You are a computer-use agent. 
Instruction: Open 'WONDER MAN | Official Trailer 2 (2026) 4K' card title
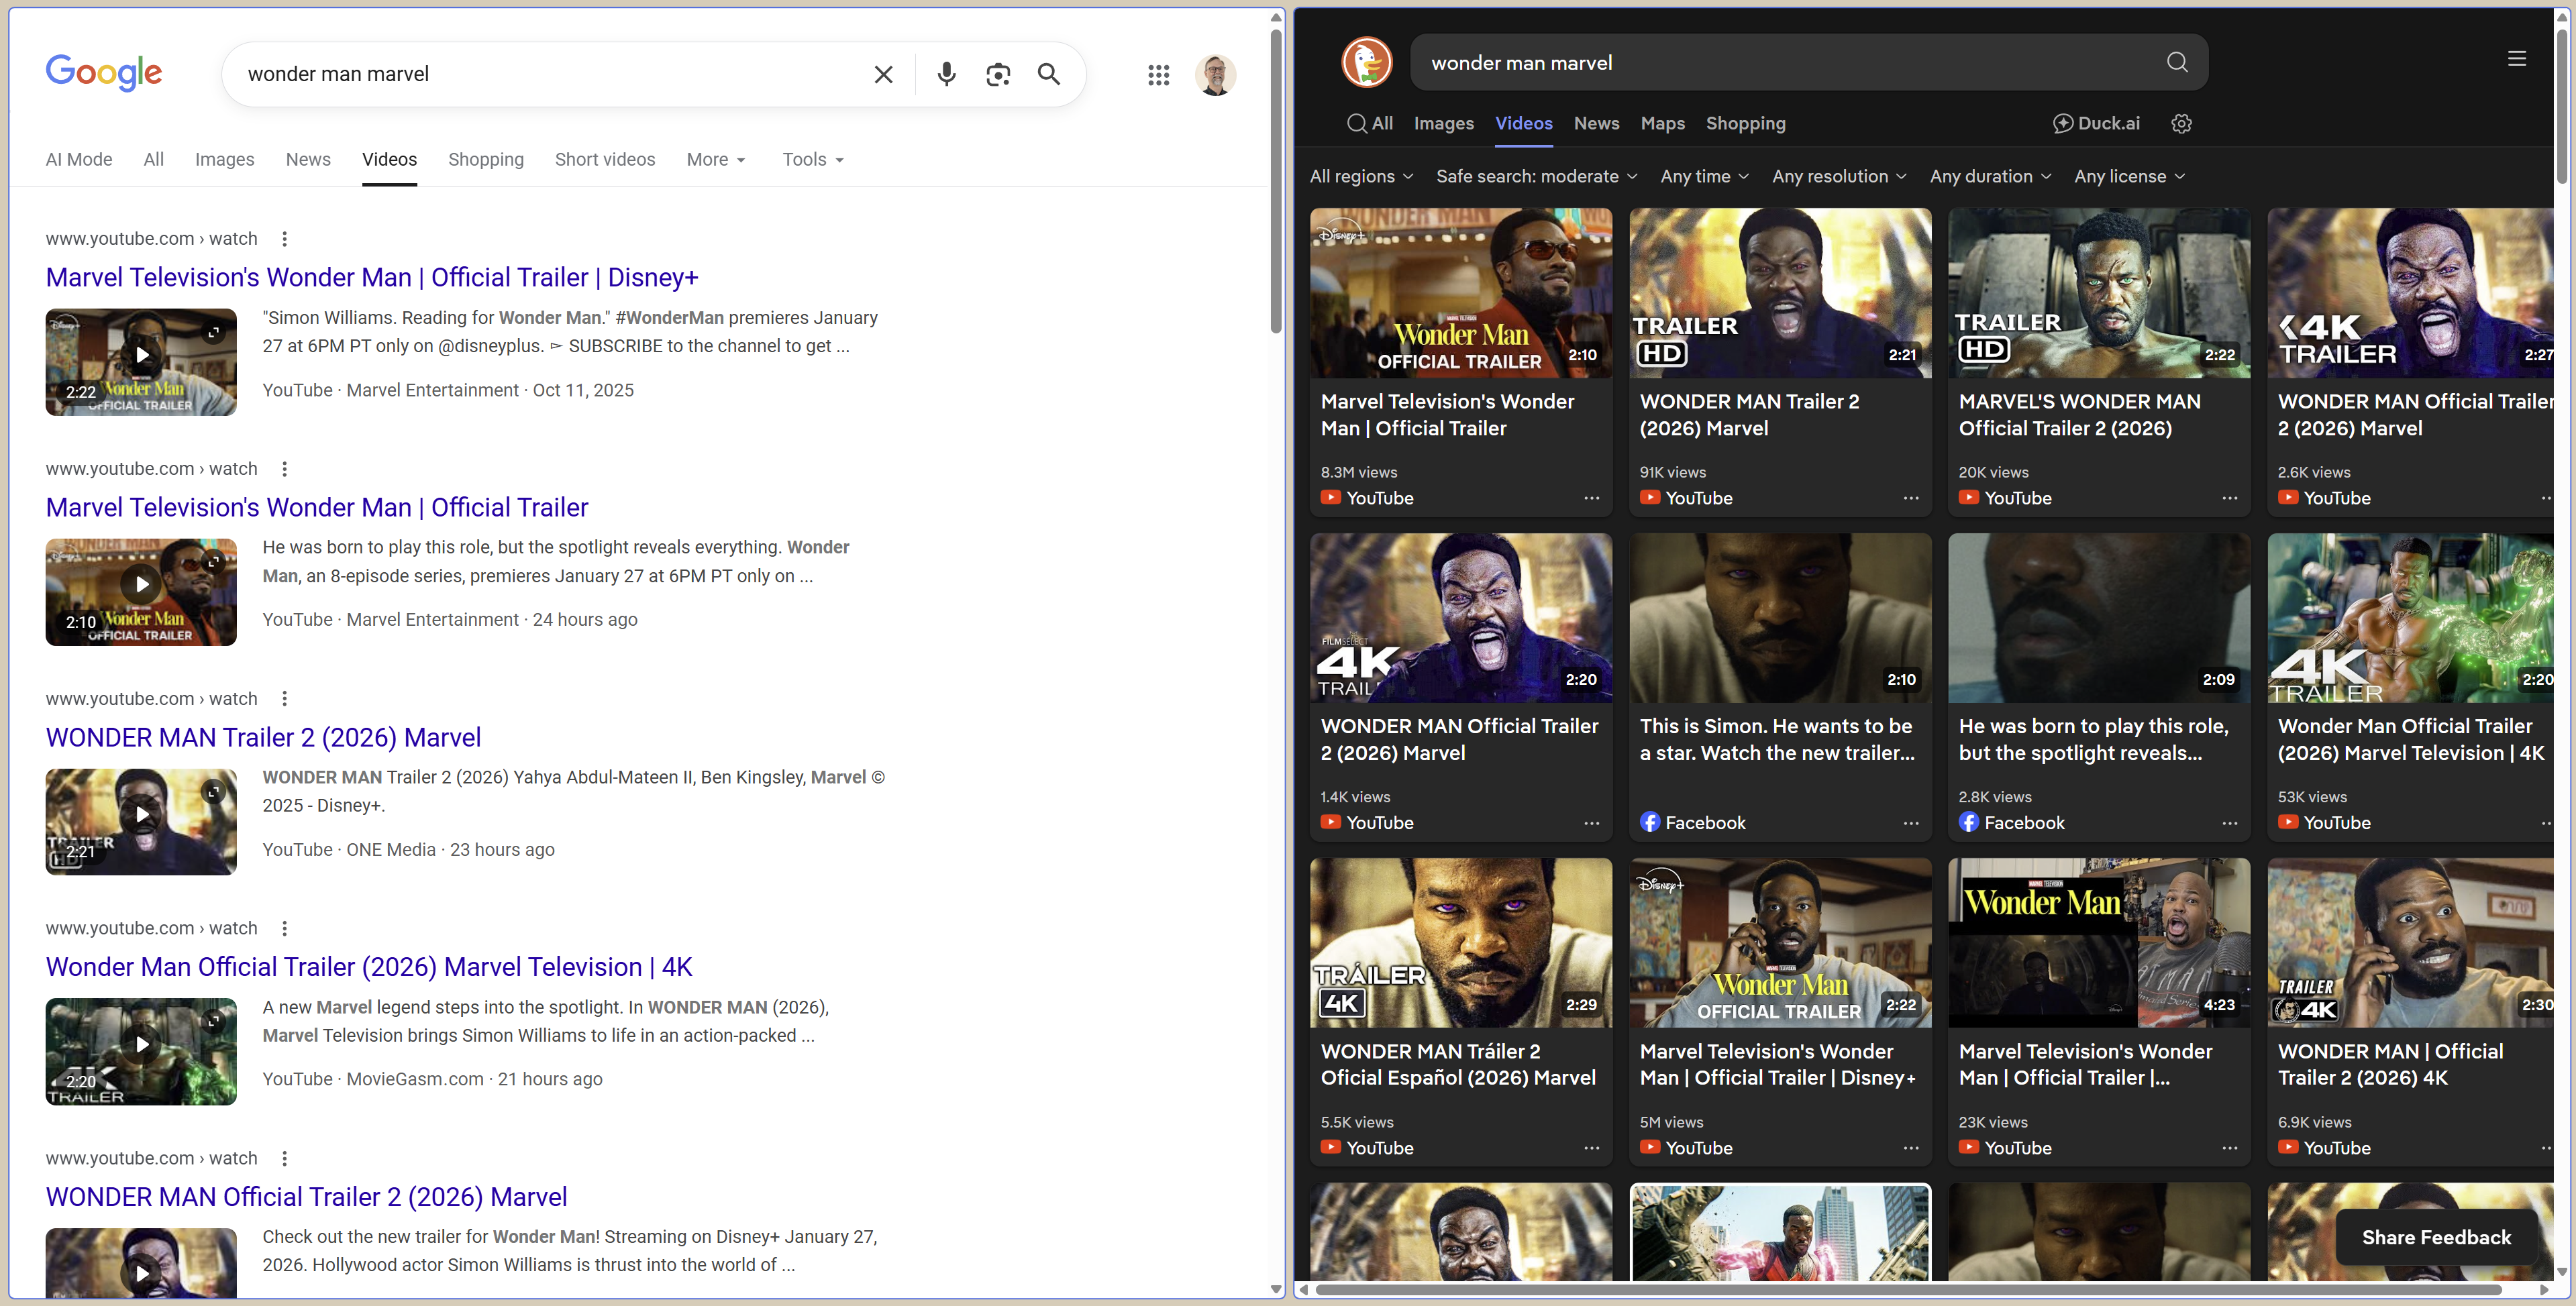(2390, 1064)
